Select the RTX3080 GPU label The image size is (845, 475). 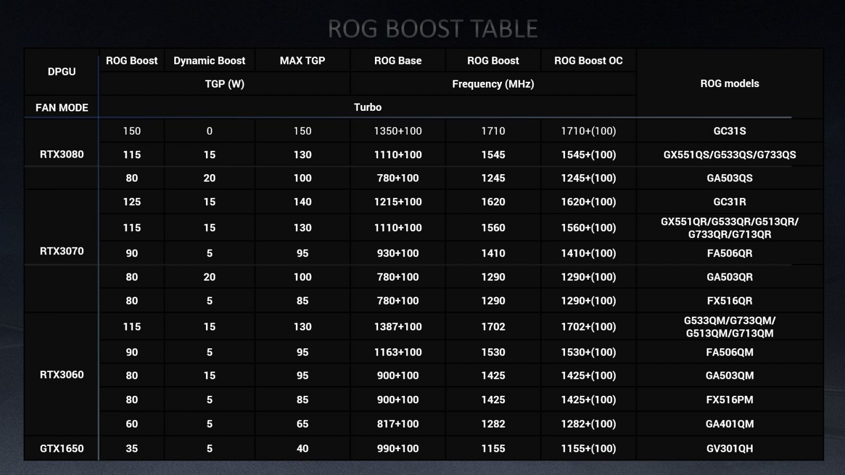tap(62, 155)
